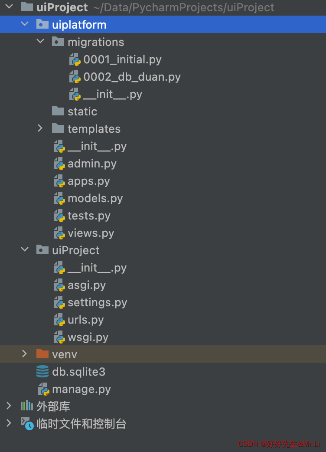Click the uiProject root folder icon
The image size is (326, 452).
27,7
